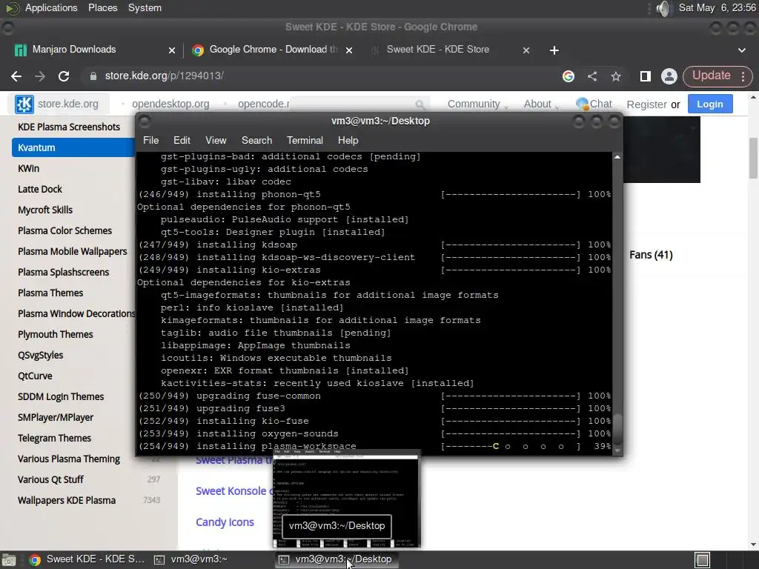Image resolution: width=759 pixels, height=569 pixels.
Task: Open the System menu in top panel
Action: (x=145, y=7)
